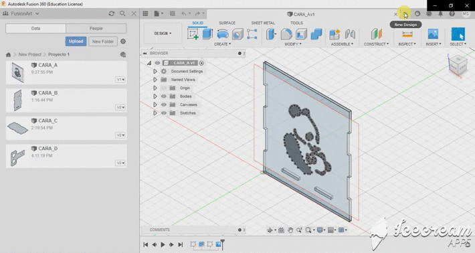Select the Fillet tool

[286, 34]
